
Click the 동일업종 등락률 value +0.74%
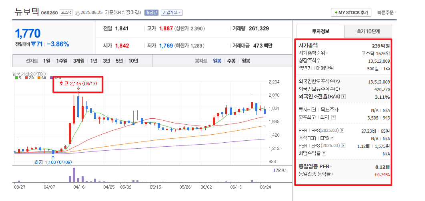(382, 175)
